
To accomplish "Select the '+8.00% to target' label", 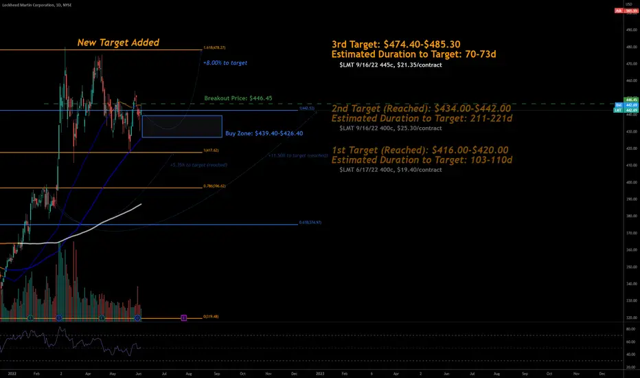I will tap(225, 63).
